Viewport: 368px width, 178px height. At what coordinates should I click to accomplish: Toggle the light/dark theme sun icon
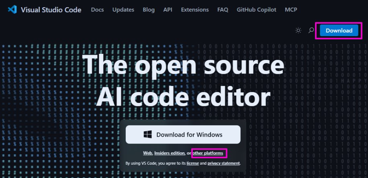(x=298, y=30)
